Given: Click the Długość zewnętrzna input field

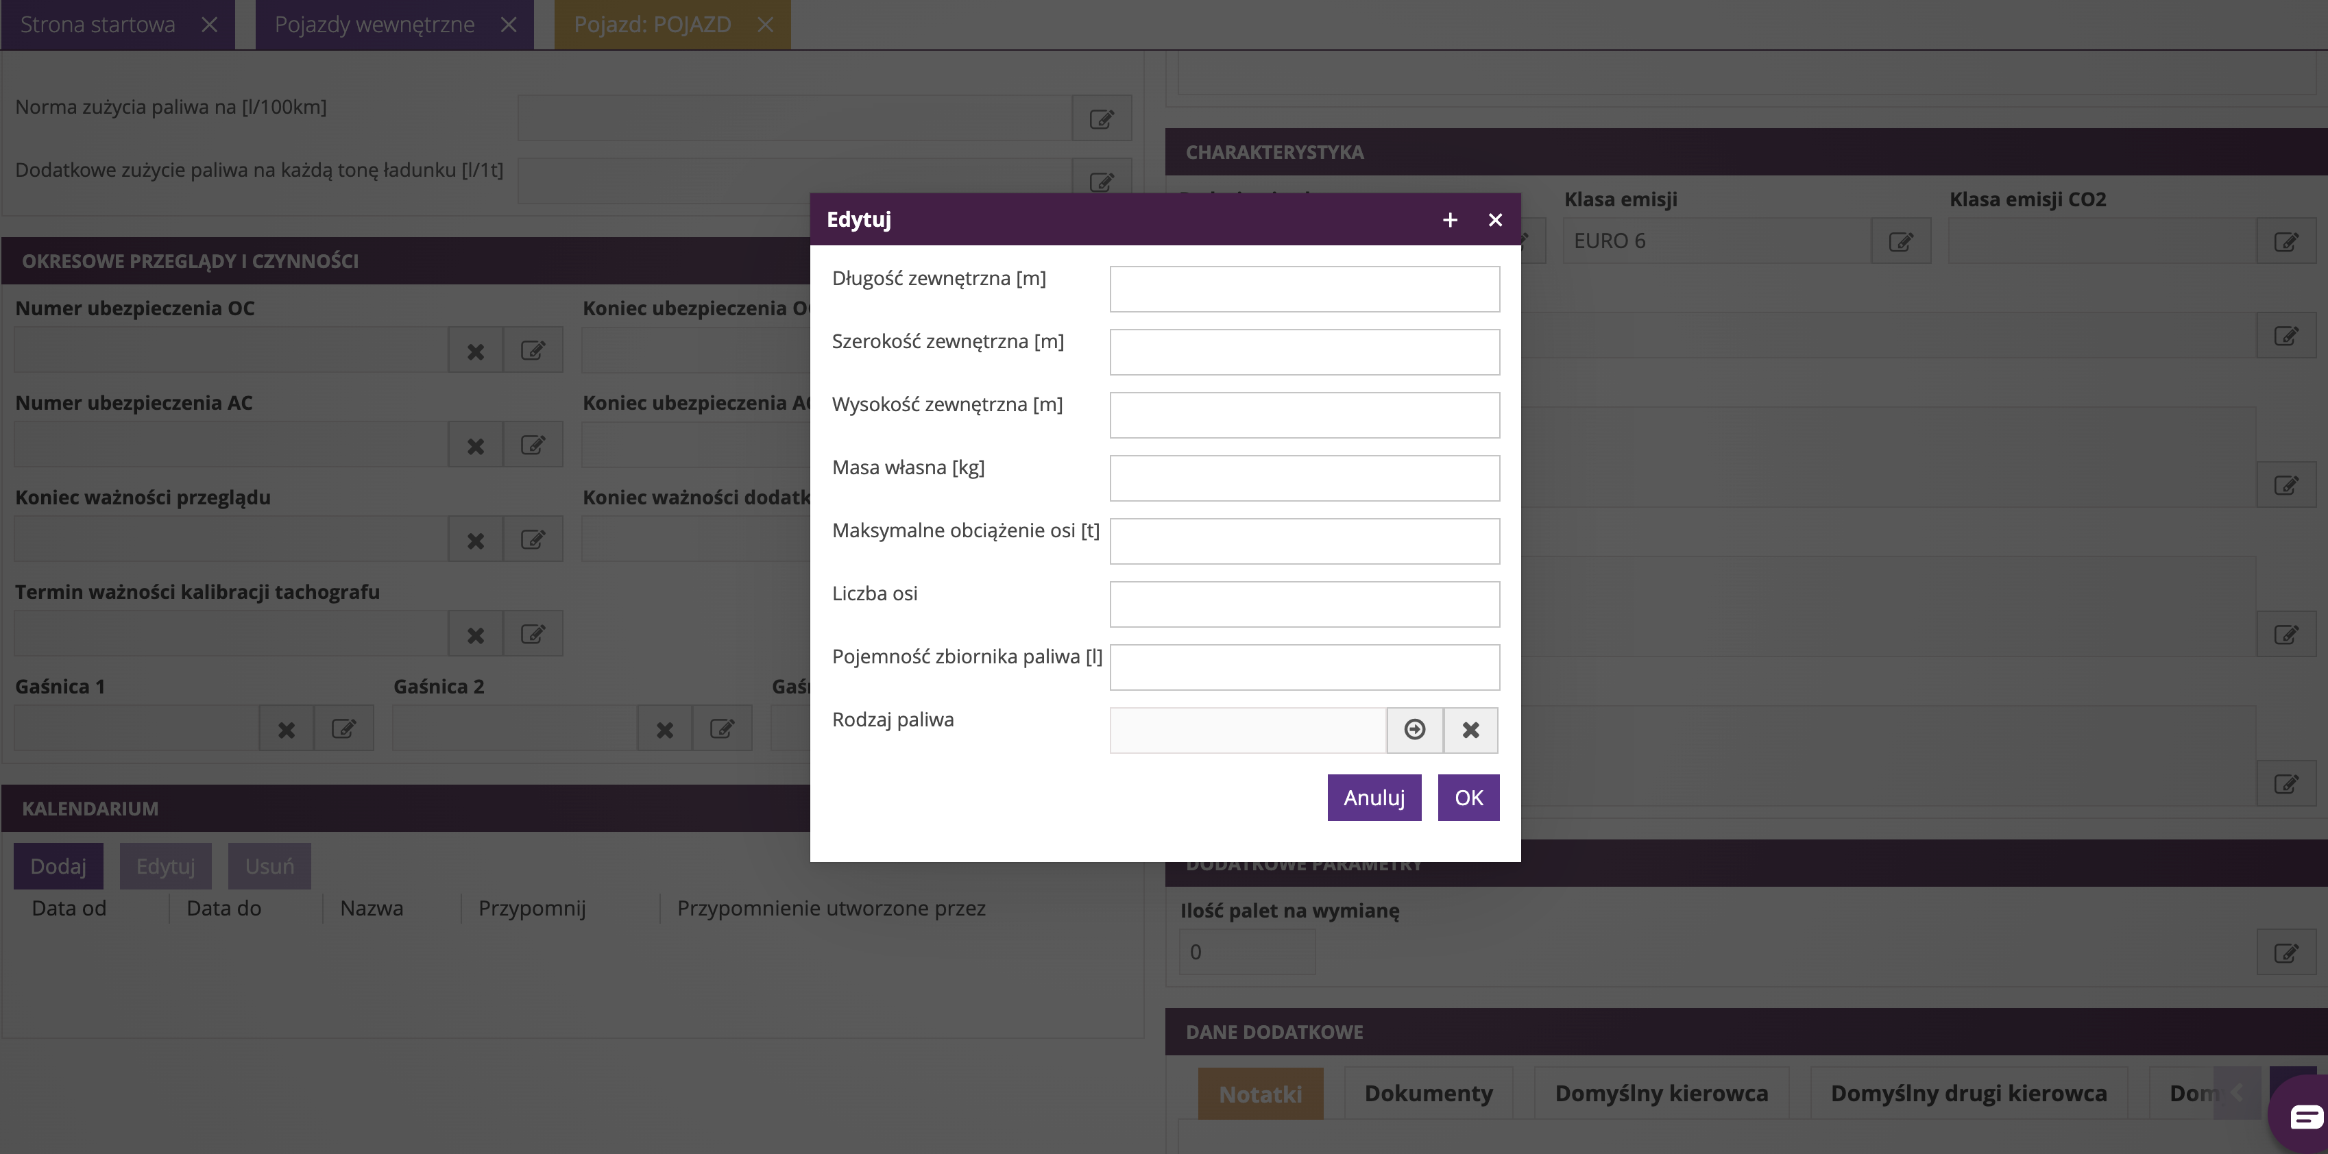Looking at the screenshot, I should point(1303,289).
